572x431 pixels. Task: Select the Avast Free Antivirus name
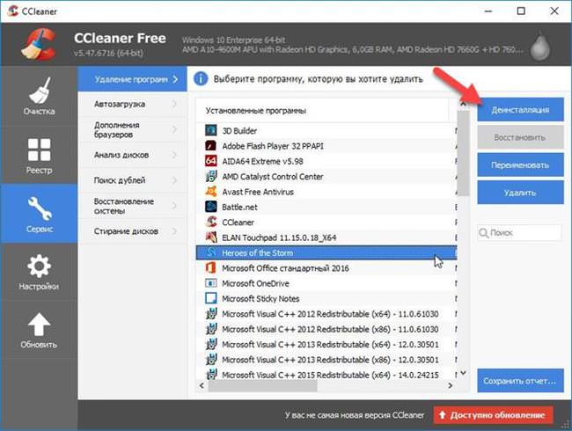coord(258,192)
